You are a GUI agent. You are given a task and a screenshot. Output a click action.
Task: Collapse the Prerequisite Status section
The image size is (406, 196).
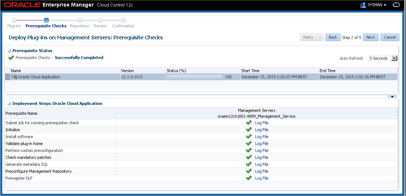(x=9, y=51)
